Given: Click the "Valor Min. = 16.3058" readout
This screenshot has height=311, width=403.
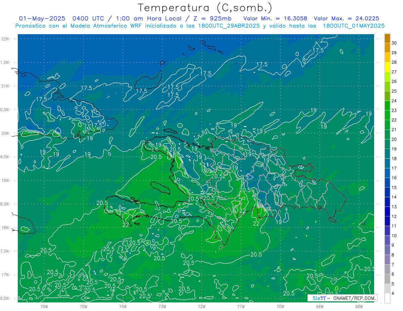Looking at the screenshot, I should (x=275, y=18).
